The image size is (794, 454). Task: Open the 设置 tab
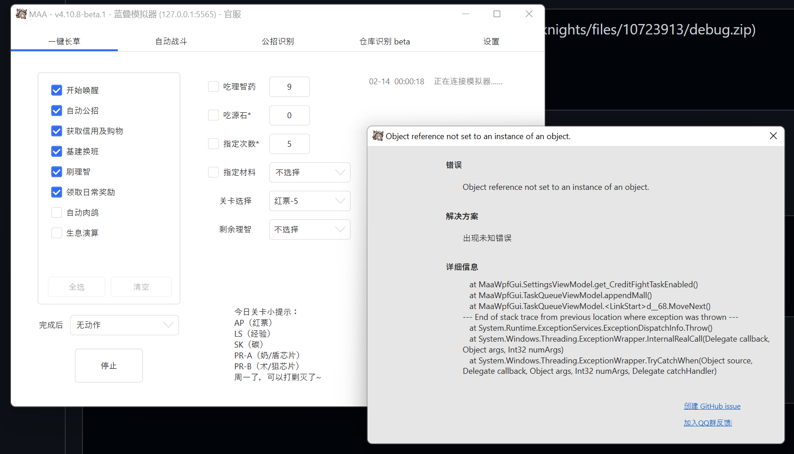[491, 41]
